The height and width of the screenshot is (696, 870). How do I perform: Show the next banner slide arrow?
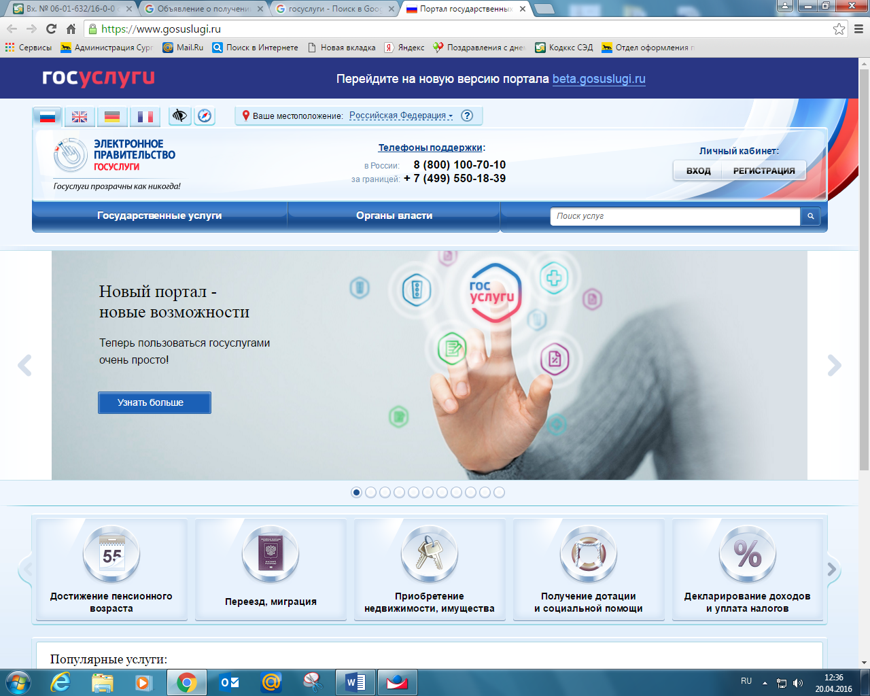click(x=835, y=366)
